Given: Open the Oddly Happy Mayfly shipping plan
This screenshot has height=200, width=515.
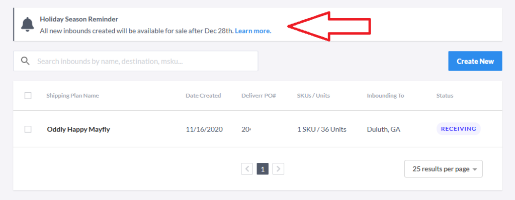Looking at the screenshot, I should [78, 129].
